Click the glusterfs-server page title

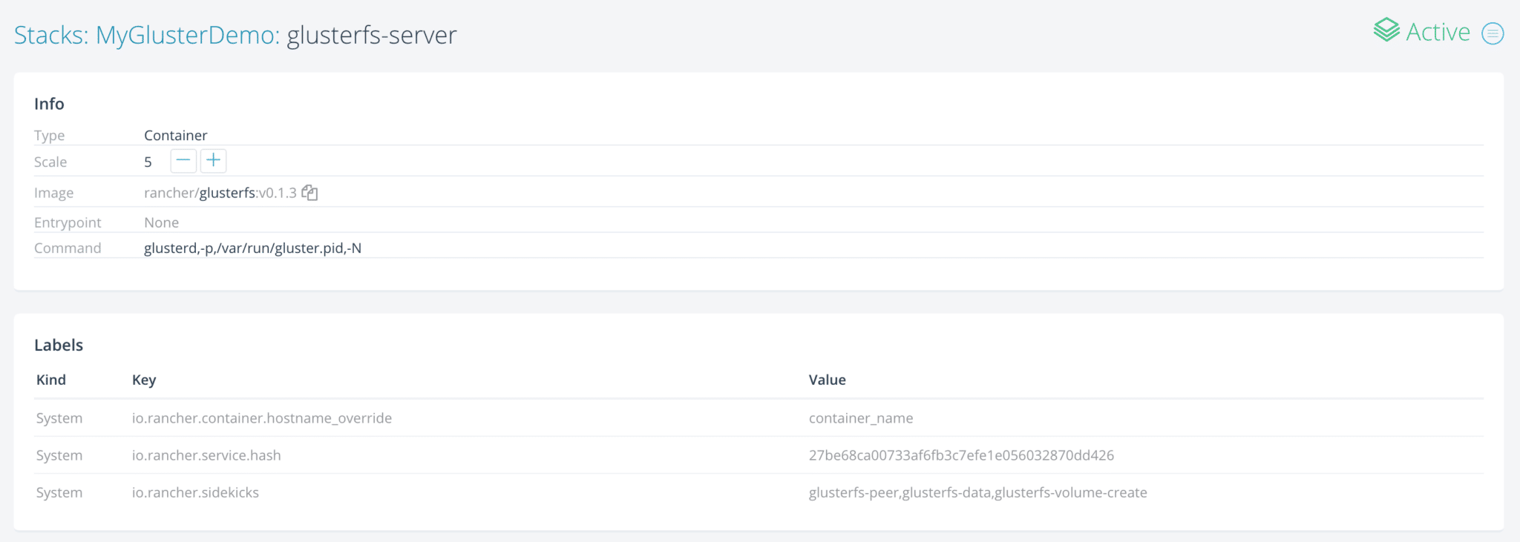[371, 35]
